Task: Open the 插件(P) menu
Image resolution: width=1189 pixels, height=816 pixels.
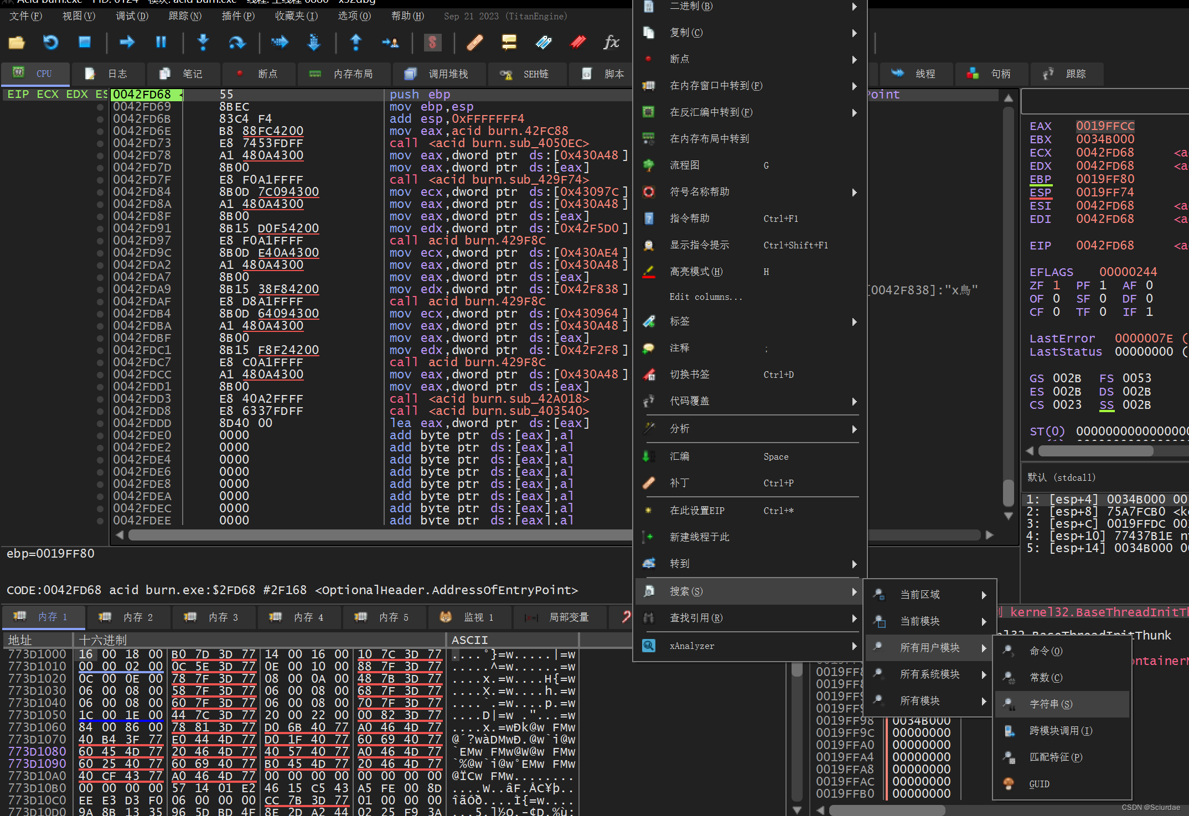Action: [238, 16]
